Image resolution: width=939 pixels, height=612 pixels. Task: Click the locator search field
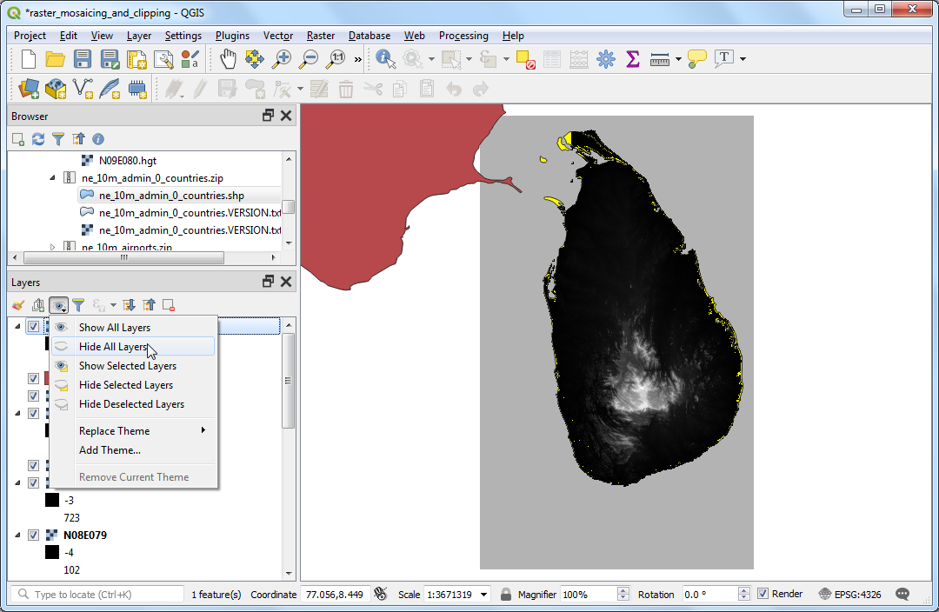pyautogui.click(x=97, y=594)
